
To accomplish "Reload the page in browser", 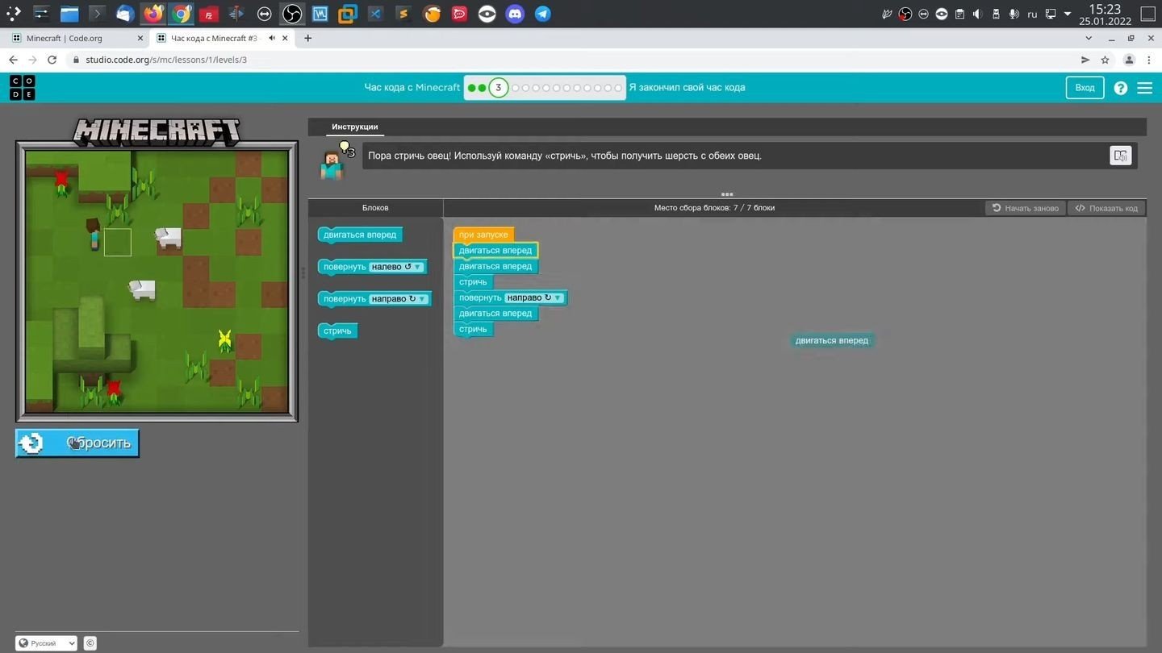I will [52, 60].
